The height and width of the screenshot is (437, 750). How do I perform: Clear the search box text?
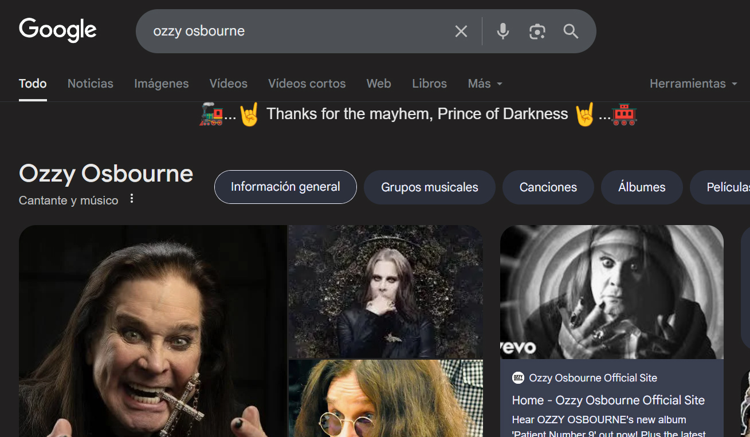point(461,32)
